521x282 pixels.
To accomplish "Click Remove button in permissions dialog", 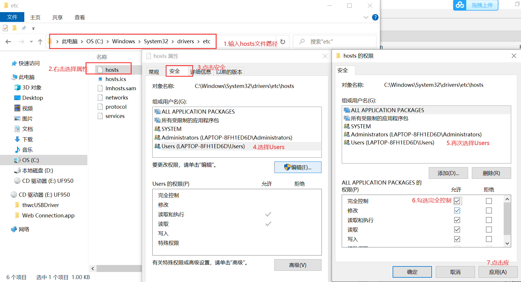I will click(491, 173).
